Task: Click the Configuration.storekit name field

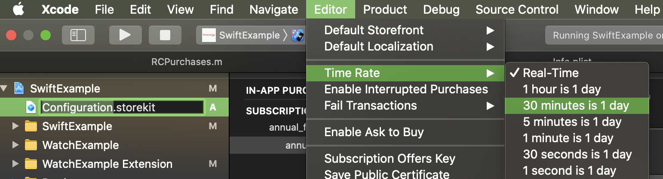Action: tap(122, 107)
